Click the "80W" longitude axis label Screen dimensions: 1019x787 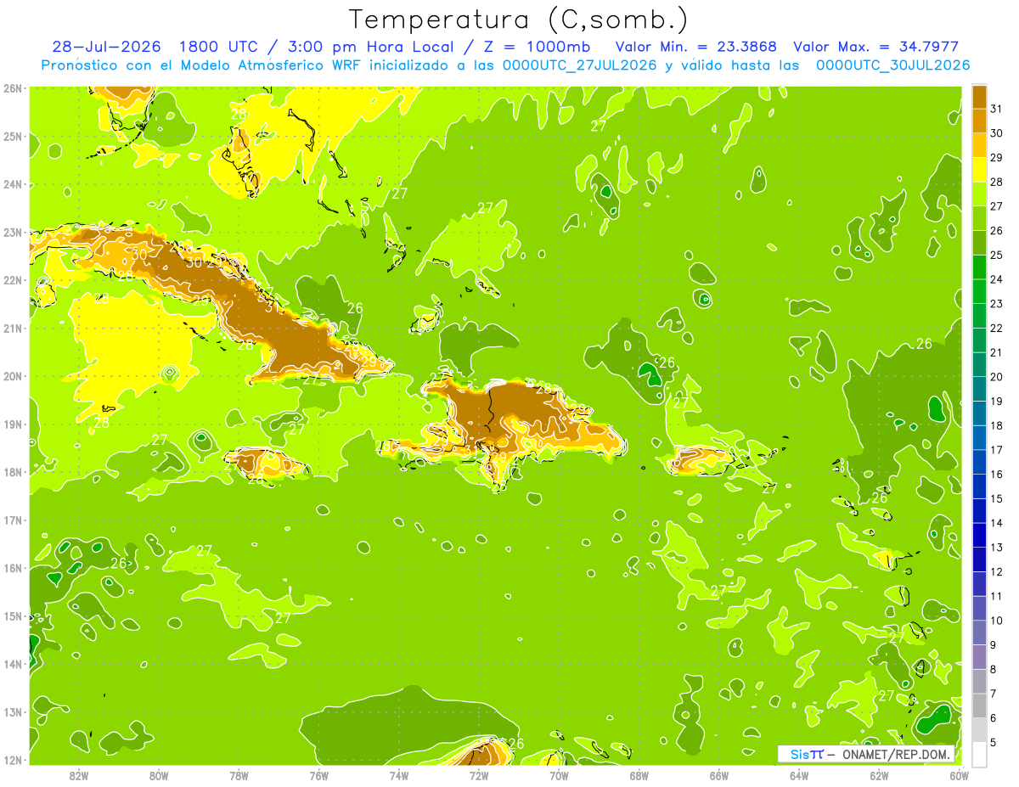click(x=158, y=776)
